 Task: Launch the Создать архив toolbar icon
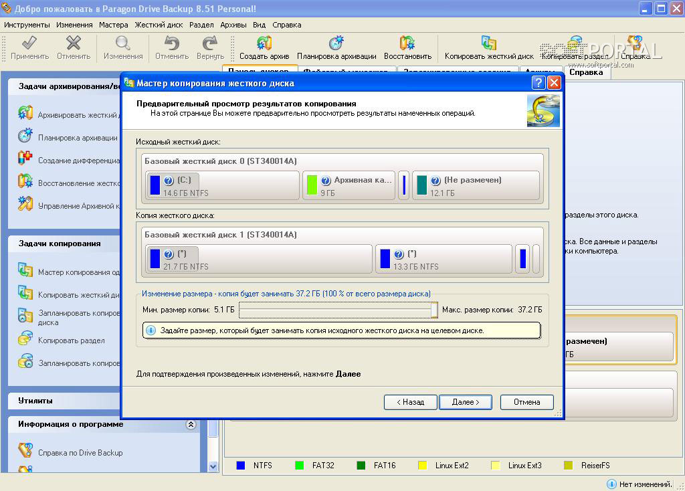point(264,43)
